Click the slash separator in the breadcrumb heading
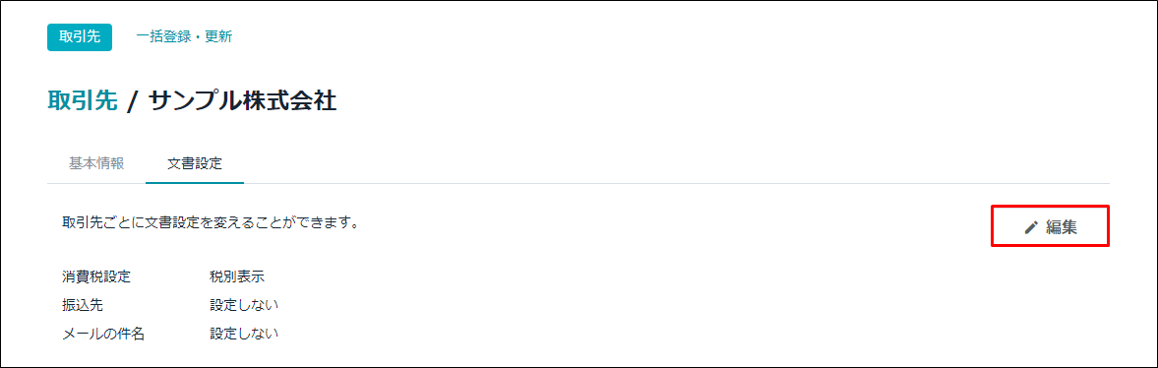The width and height of the screenshot is (1158, 368). [133, 102]
